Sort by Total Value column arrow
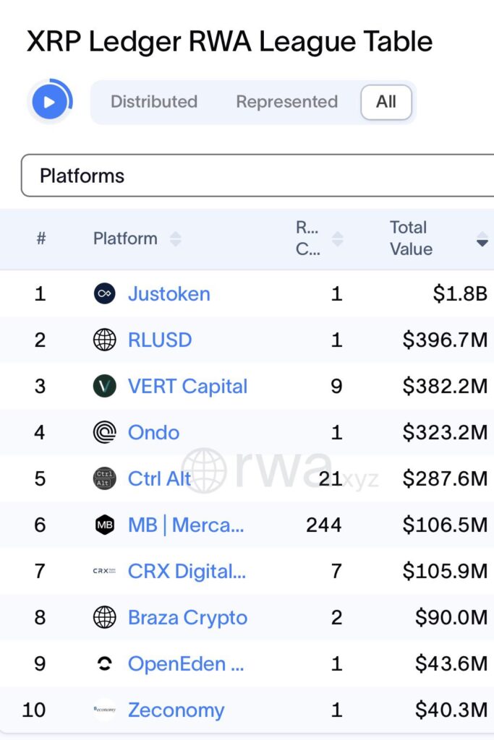The width and height of the screenshot is (494, 740). pyautogui.click(x=482, y=239)
